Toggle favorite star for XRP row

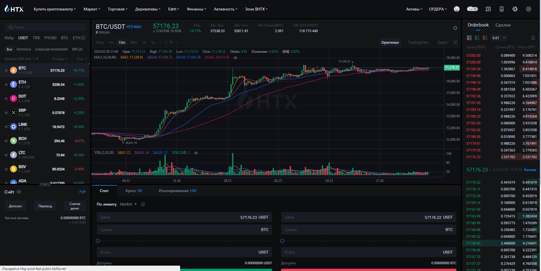click(x=6, y=113)
